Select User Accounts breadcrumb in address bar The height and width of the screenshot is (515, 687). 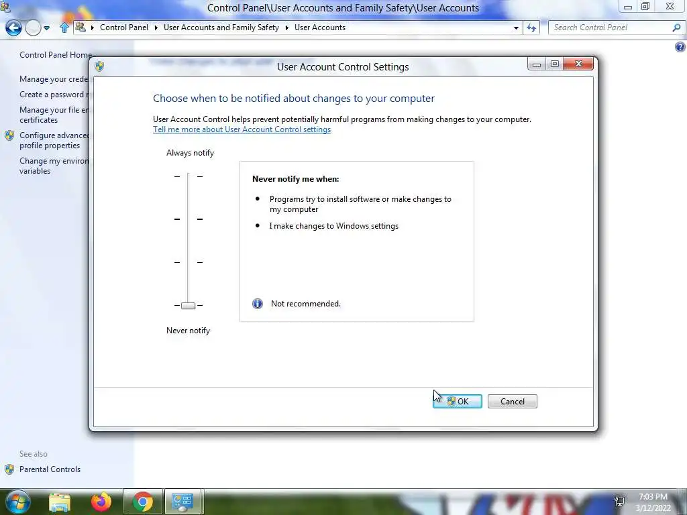tap(320, 27)
